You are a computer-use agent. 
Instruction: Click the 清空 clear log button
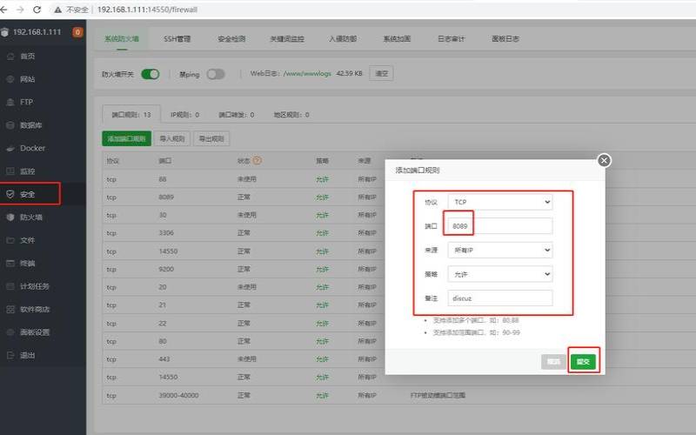[381, 73]
